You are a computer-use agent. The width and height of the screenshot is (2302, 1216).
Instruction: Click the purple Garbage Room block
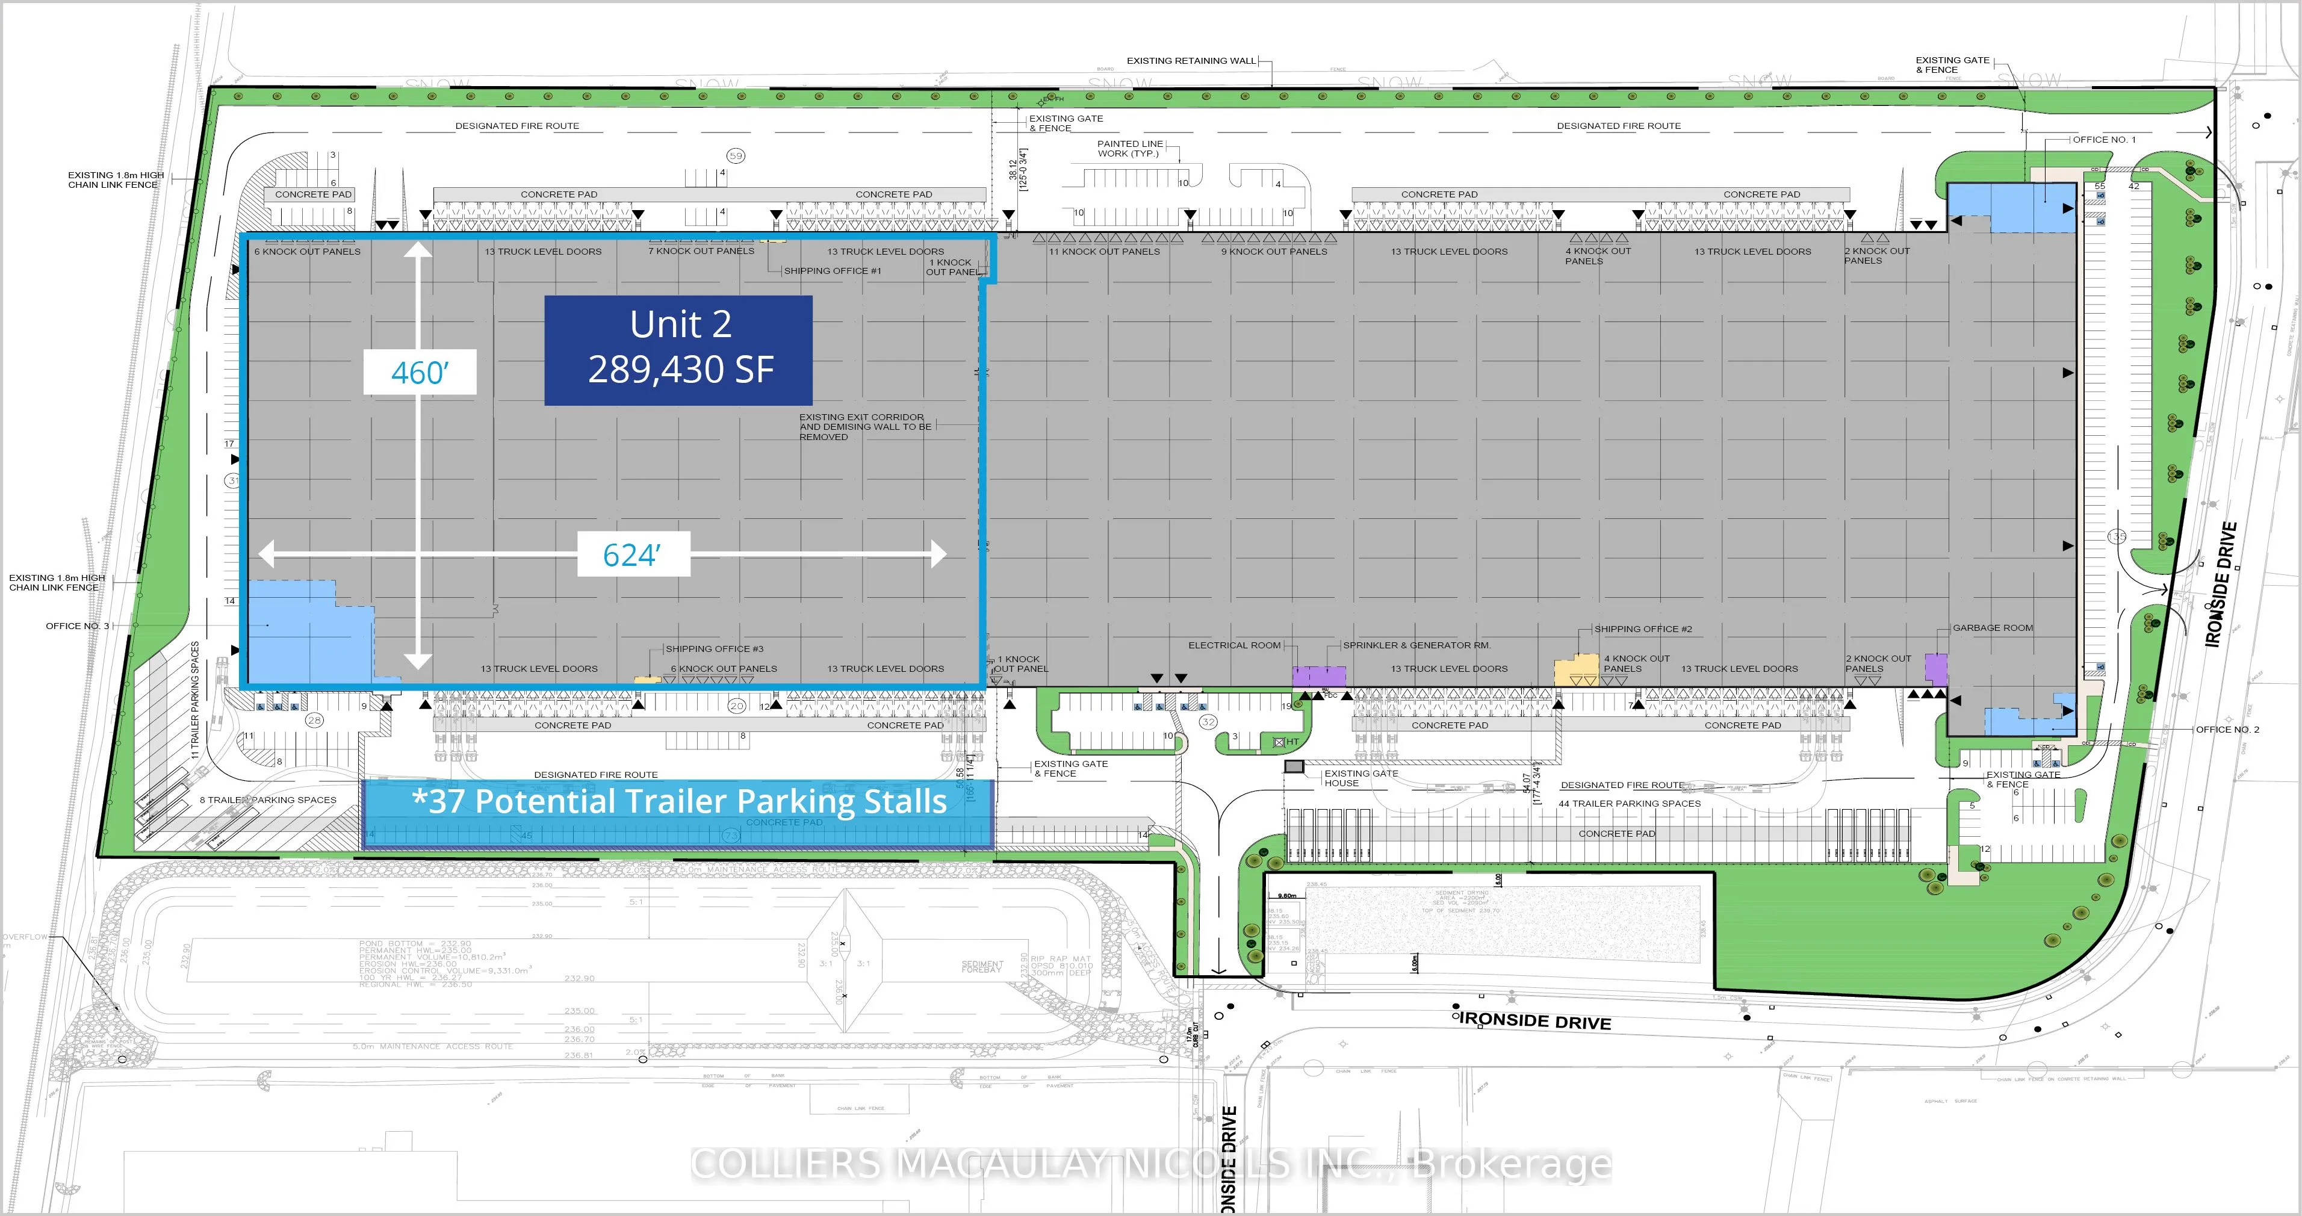tap(1935, 668)
